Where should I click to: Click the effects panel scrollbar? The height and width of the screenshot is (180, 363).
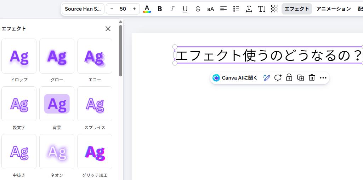120,51
